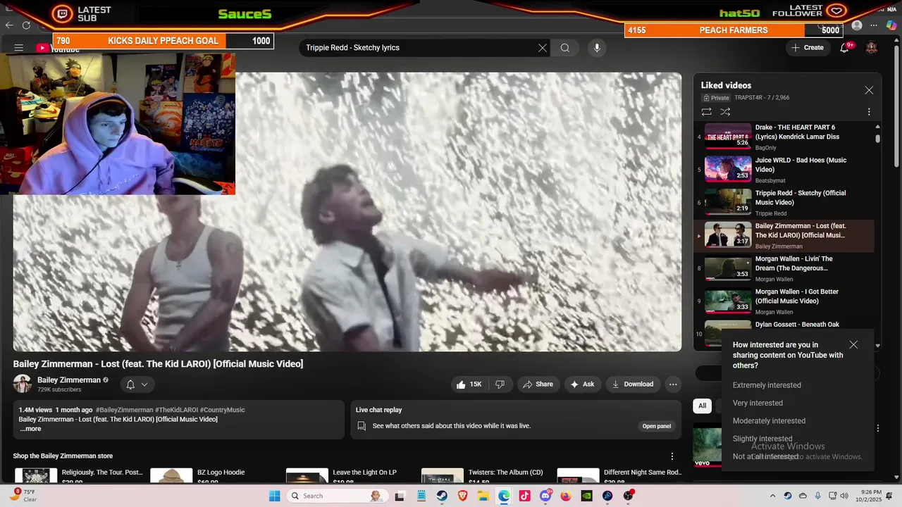Image resolution: width=902 pixels, height=507 pixels.
Task: Go back in browser
Action: 9,25
